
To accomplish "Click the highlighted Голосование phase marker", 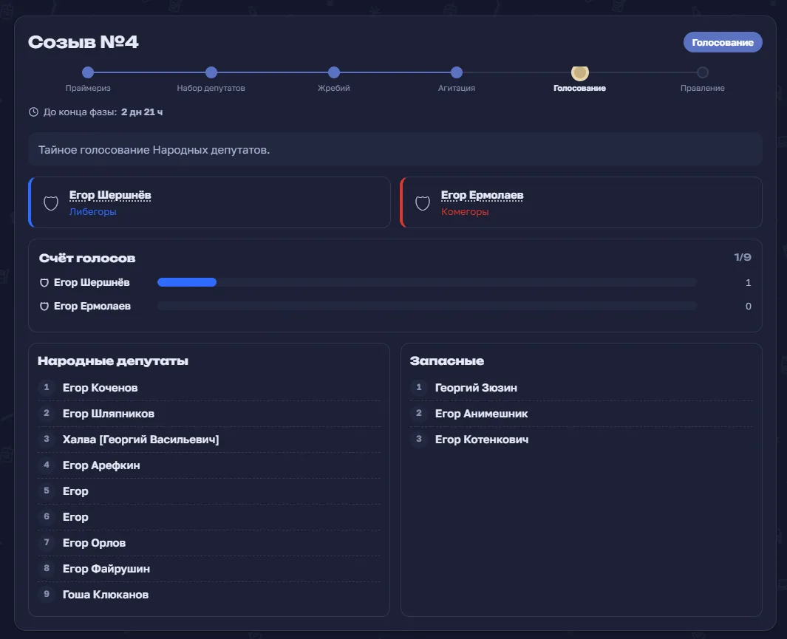I will point(579,73).
